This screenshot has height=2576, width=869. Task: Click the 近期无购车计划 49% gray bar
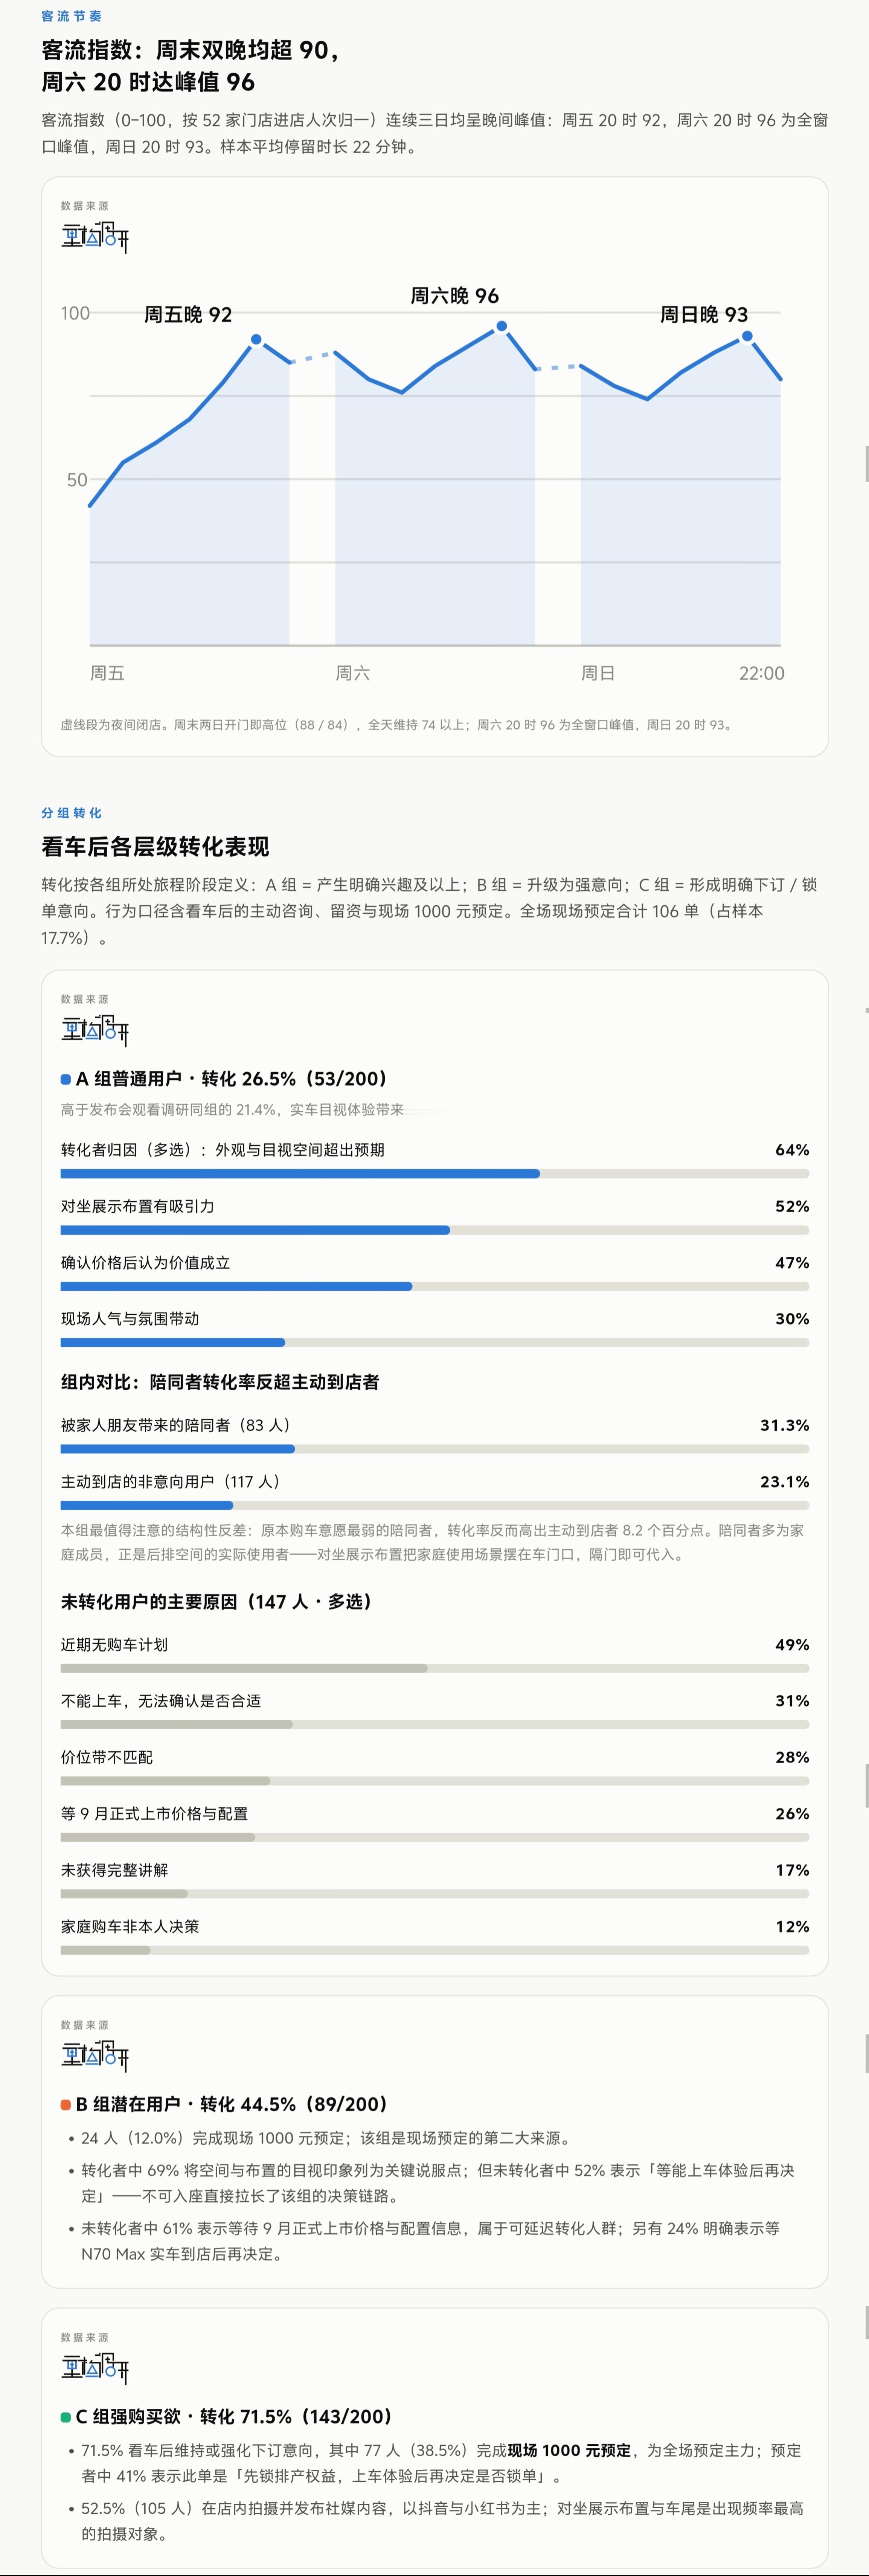(435, 1668)
